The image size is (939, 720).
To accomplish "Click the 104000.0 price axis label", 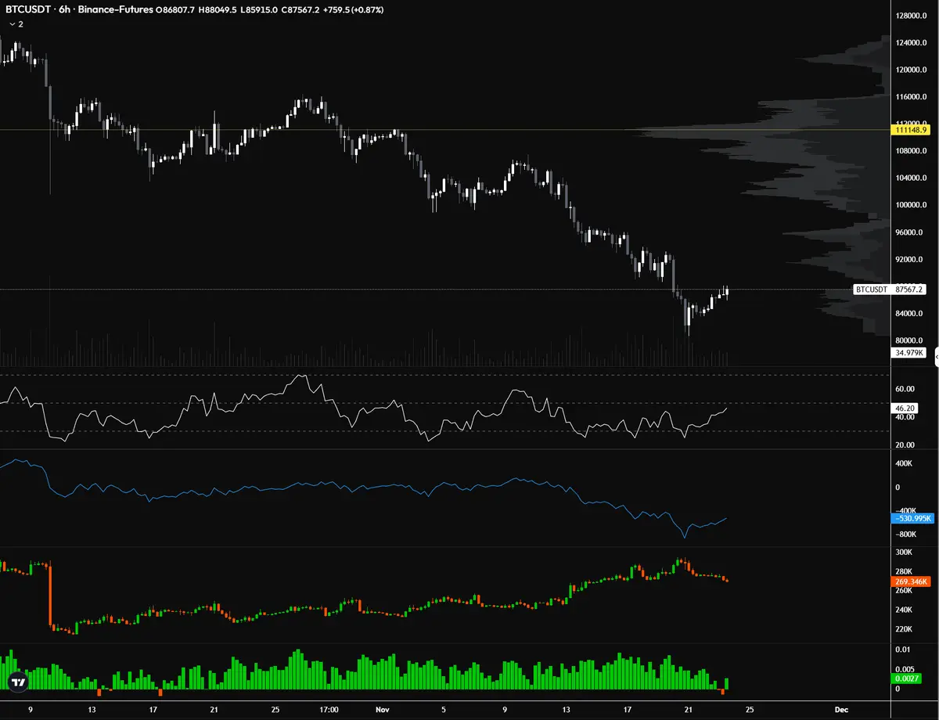I will 911,178.
